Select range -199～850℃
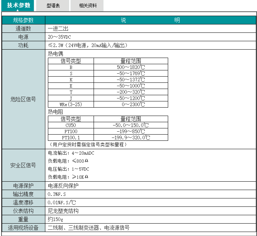This screenshot has height=236, width=257. [x=131, y=131]
